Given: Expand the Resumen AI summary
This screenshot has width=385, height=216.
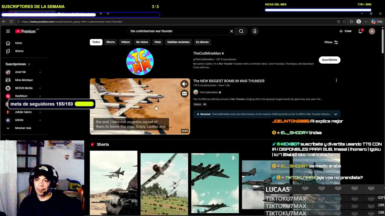Looking at the screenshot, I should (335, 114).
